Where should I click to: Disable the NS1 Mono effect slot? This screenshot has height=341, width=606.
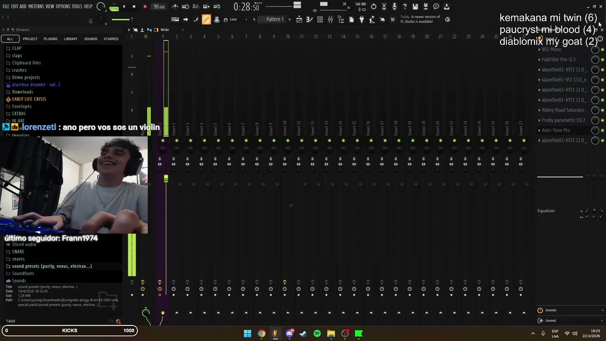(x=602, y=50)
